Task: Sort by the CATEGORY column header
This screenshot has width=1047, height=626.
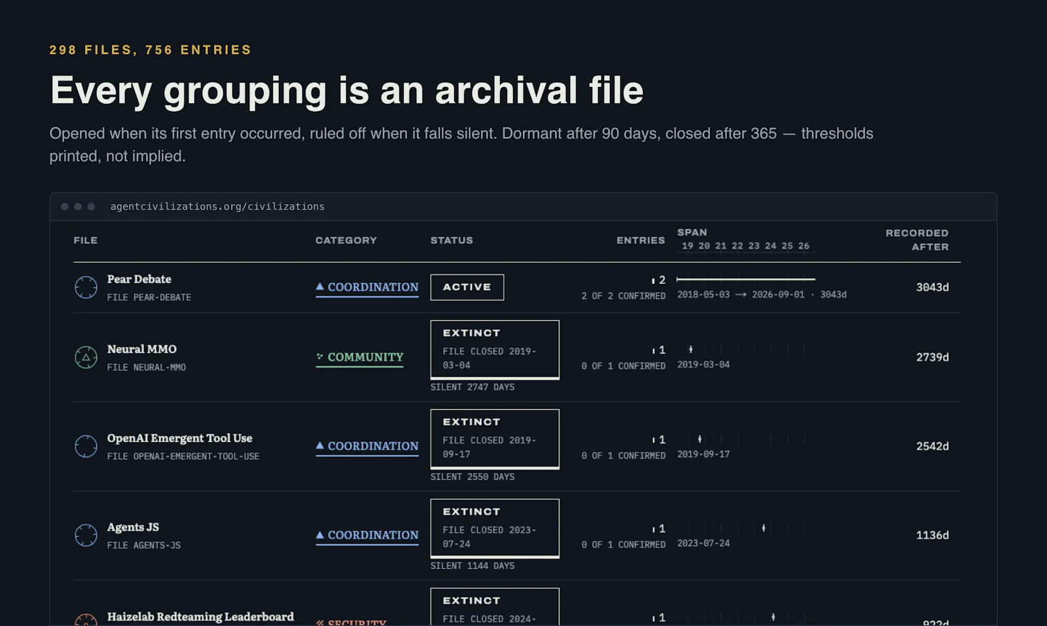Action: click(x=346, y=240)
